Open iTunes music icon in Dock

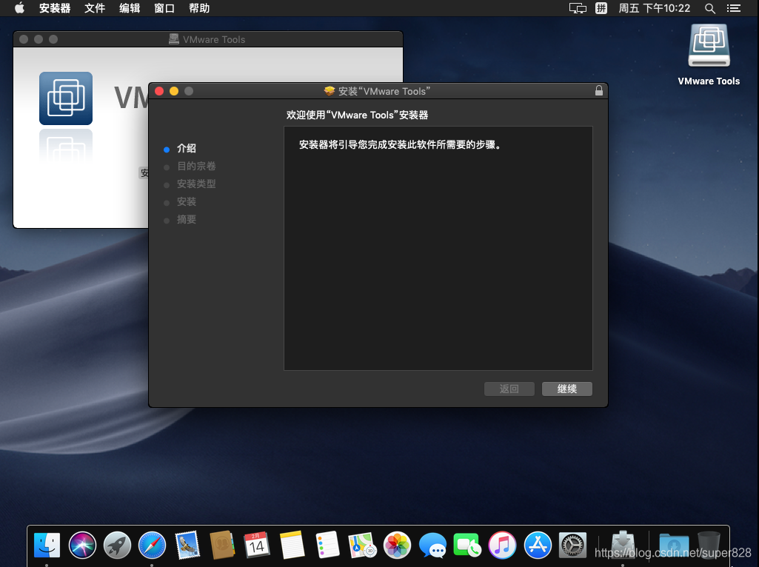point(503,546)
